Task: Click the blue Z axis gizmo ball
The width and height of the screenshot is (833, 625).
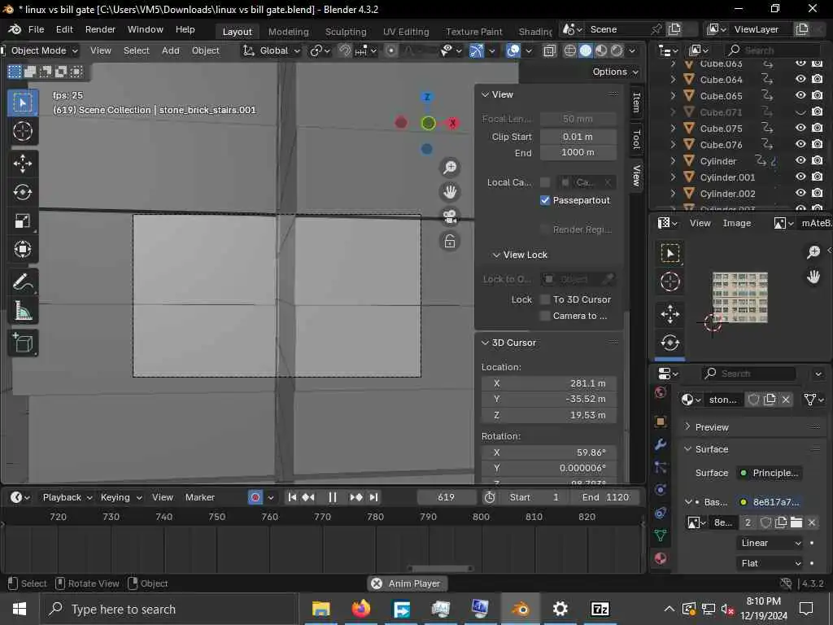Action: pos(427,97)
